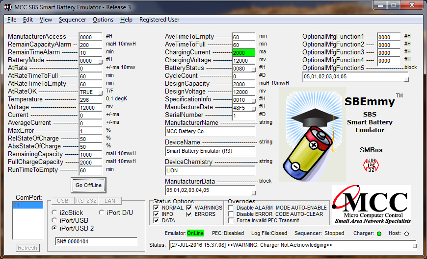This screenshot has width=427, height=259.
Task: Click the DeviceName Smart Battery Emulator field
Action: [x=210, y=151]
